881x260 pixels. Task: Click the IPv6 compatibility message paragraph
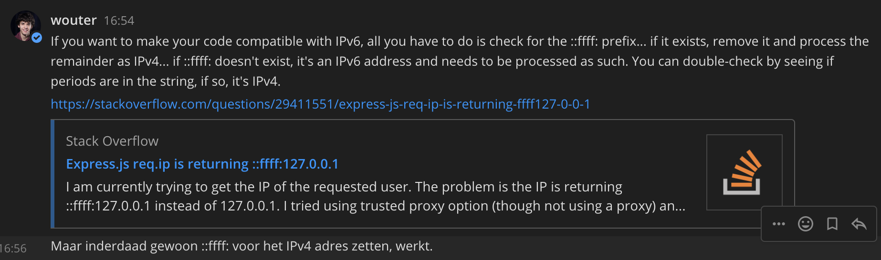pos(458,41)
